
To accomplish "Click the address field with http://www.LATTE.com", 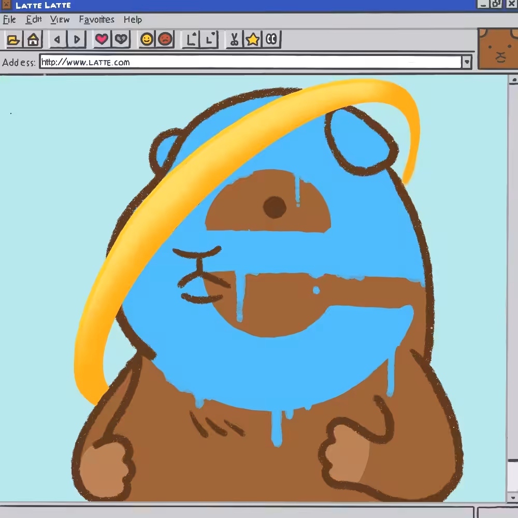I will tap(250, 62).
